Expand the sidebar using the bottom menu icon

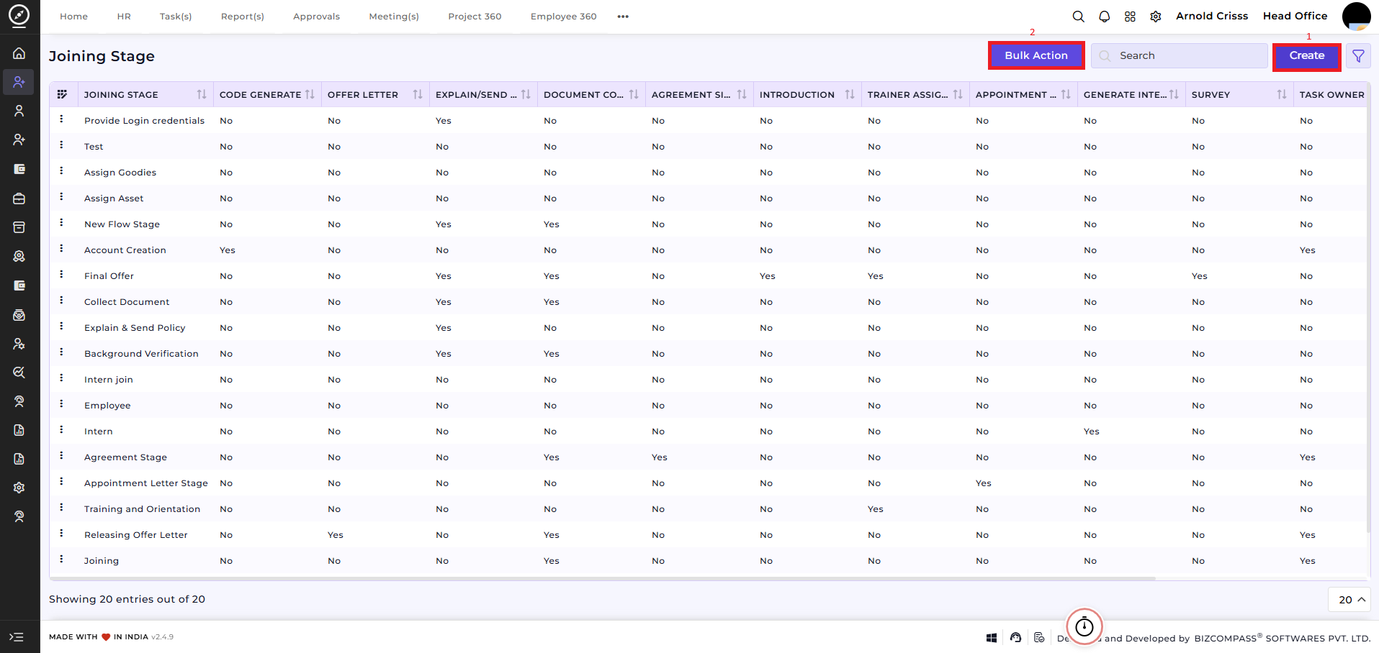[17, 637]
